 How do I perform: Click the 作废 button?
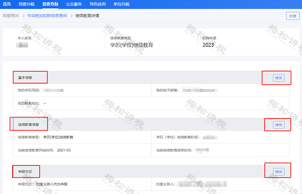click(292, 16)
